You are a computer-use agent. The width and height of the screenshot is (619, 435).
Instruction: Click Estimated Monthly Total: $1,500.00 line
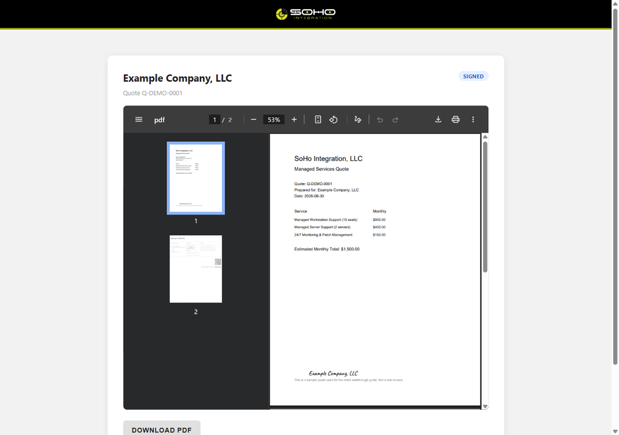click(327, 249)
